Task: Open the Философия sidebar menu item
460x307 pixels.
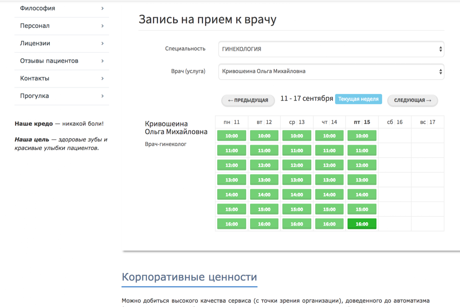Action: tap(38, 8)
